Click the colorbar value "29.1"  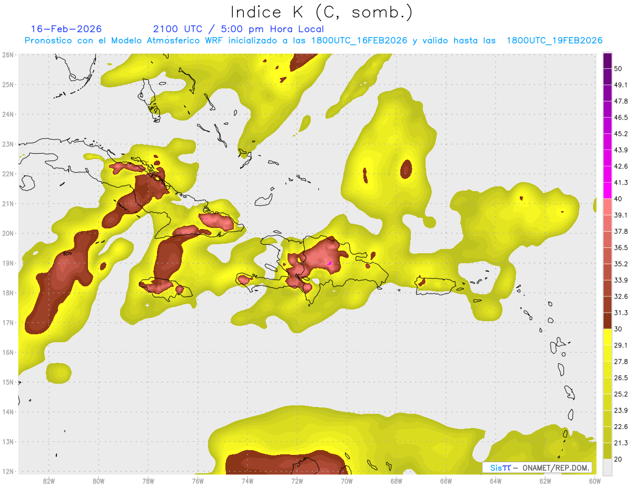coord(620,345)
